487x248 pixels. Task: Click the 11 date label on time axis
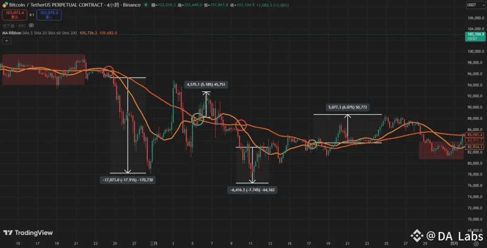coord(251,244)
